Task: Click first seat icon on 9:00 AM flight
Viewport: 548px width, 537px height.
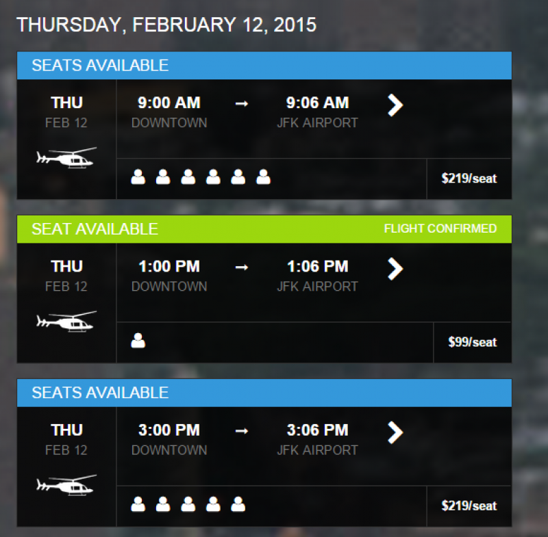Action: (x=138, y=177)
